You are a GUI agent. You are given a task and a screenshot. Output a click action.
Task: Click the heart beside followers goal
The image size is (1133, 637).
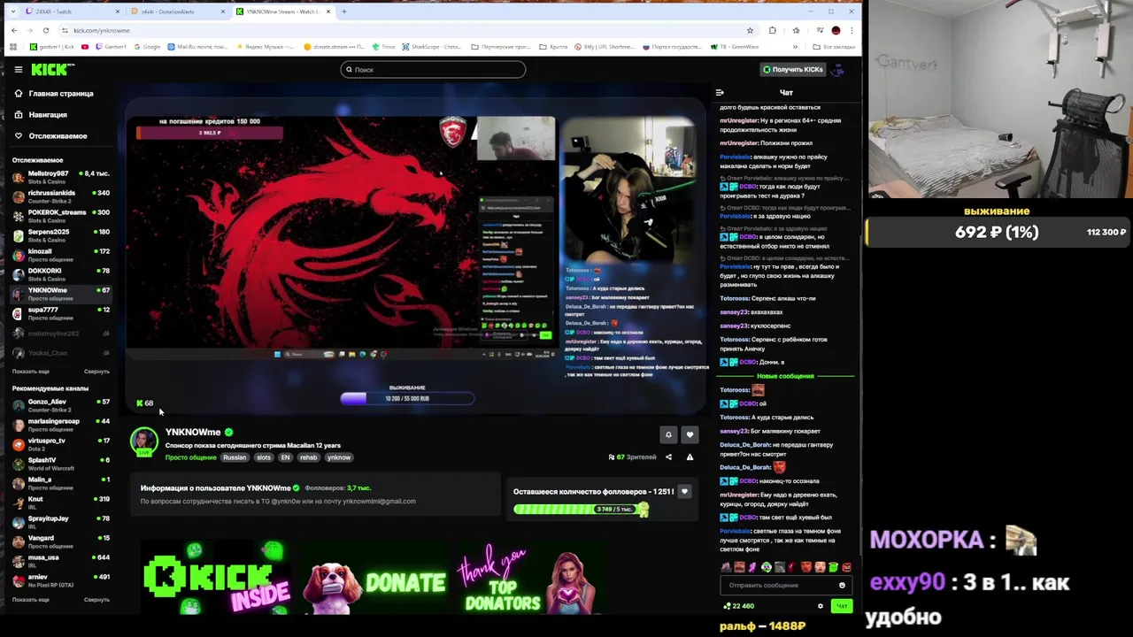tap(684, 491)
